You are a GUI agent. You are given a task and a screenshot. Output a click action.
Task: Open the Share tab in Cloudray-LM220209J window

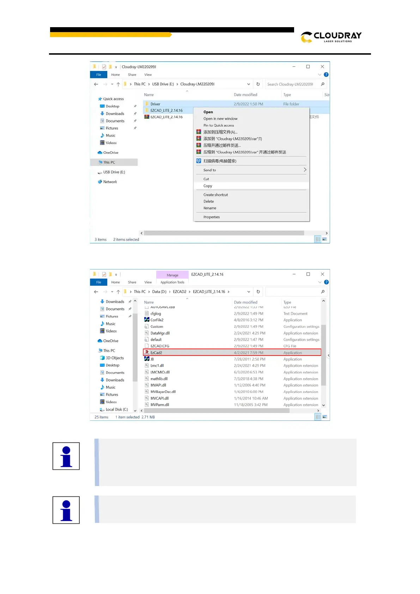click(x=132, y=75)
